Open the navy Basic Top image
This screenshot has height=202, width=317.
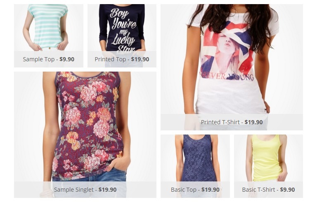tap(195, 158)
